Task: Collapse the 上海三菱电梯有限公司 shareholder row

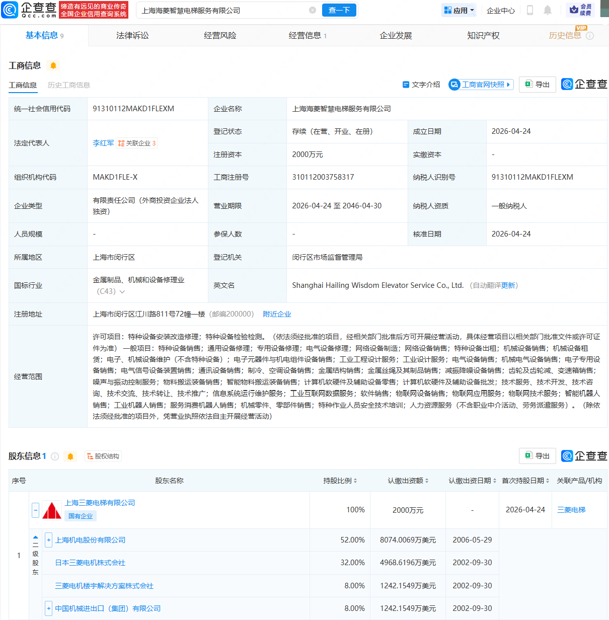Action: 35,510
